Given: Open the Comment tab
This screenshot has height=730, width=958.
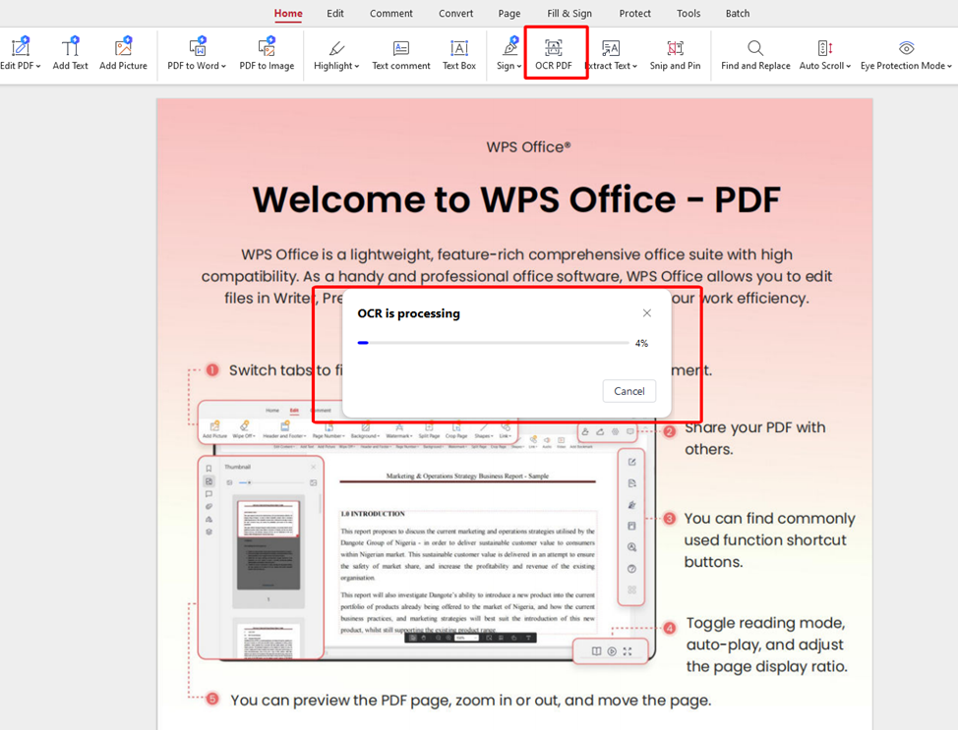Looking at the screenshot, I should (x=391, y=14).
